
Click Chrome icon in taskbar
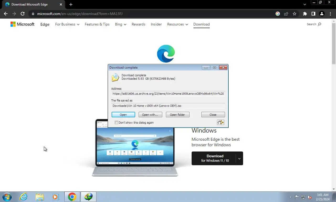coord(72,197)
